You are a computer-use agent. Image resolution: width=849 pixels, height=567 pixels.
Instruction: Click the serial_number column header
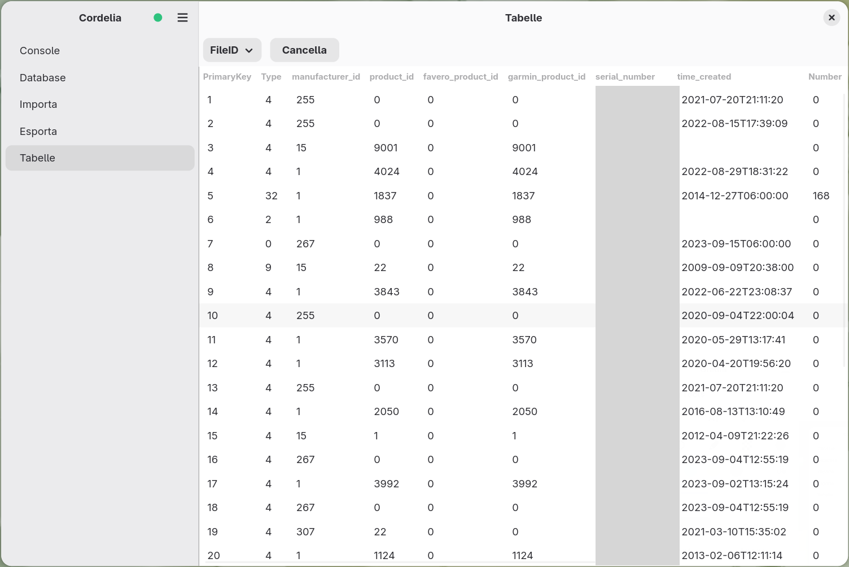[x=625, y=77]
